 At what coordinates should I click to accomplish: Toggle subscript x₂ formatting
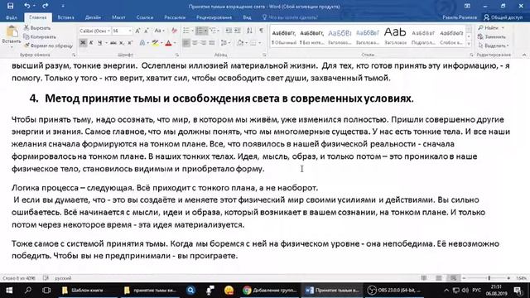[x=122, y=43]
